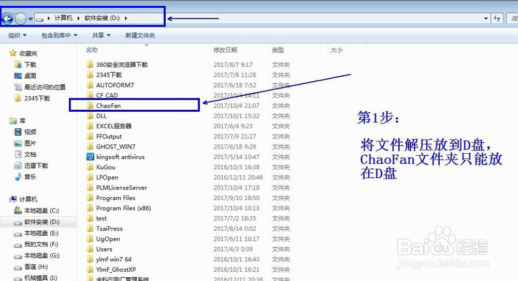Click the 新建文件夹 button
Screen dimensions: 518x281
click(x=140, y=35)
